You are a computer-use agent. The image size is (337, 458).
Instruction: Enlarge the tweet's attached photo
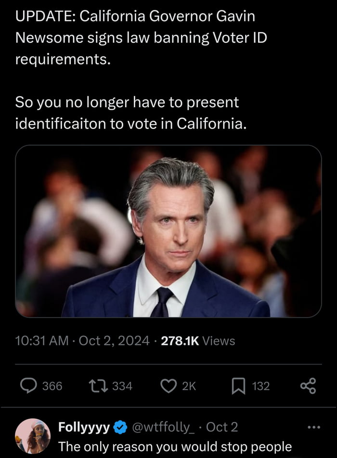pyautogui.click(x=168, y=231)
